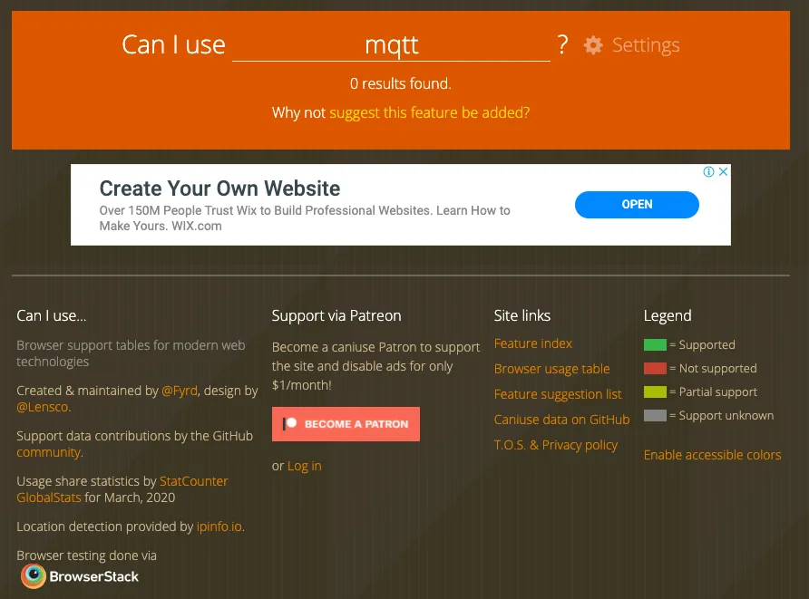Focus the search field containing mqtt

pyautogui.click(x=391, y=45)
